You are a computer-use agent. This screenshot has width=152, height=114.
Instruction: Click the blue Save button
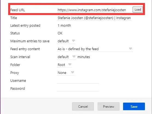134,106
